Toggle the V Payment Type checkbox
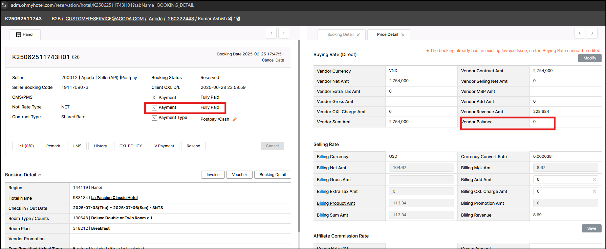The width and height of the screenshot is (606, 249). click(x=154, y=118)
